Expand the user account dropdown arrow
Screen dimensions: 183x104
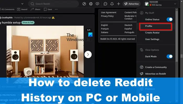[175, 4]
